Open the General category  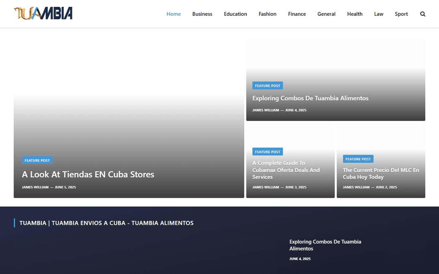[x=326, y=14]
